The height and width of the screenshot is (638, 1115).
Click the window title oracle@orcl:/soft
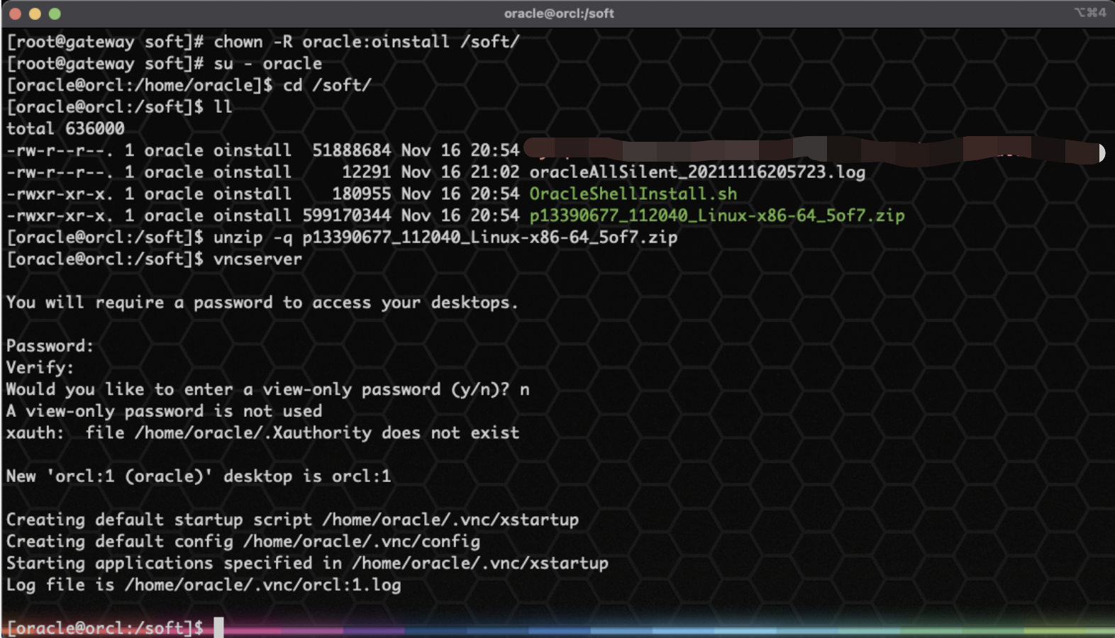click(x=559, y=13)
